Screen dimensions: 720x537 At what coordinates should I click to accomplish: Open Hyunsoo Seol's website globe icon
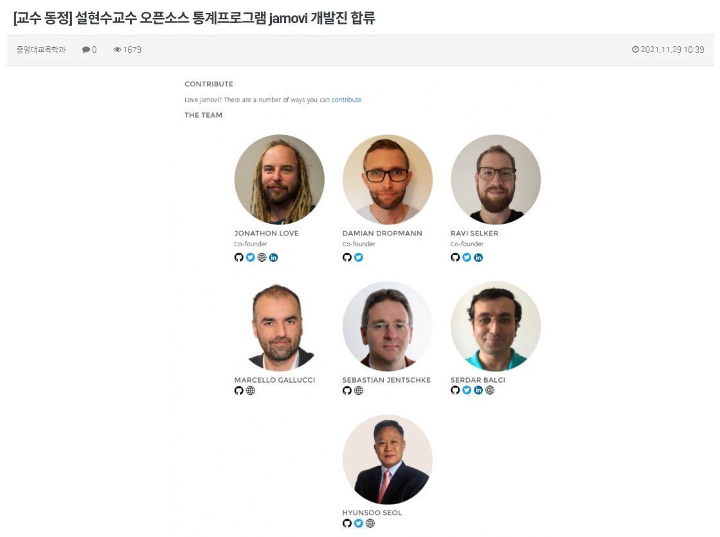coord(370,523)
